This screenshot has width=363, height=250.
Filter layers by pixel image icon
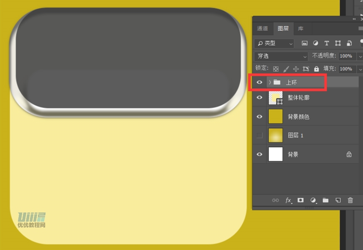pyautogui.click(x=305, y=43)
